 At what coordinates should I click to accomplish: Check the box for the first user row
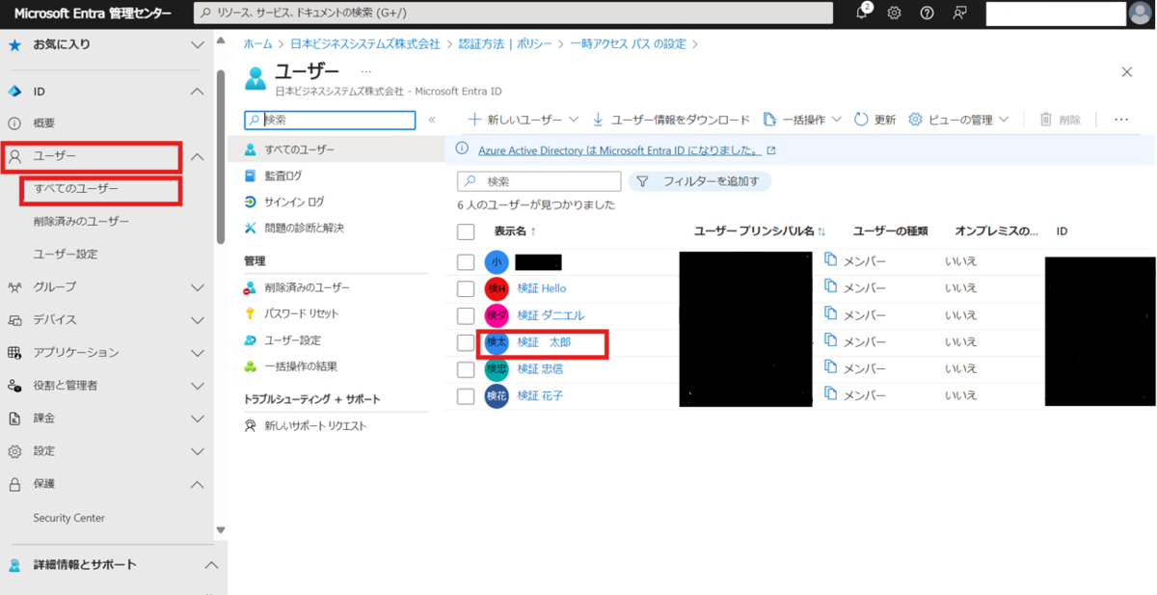click(466, 261)
